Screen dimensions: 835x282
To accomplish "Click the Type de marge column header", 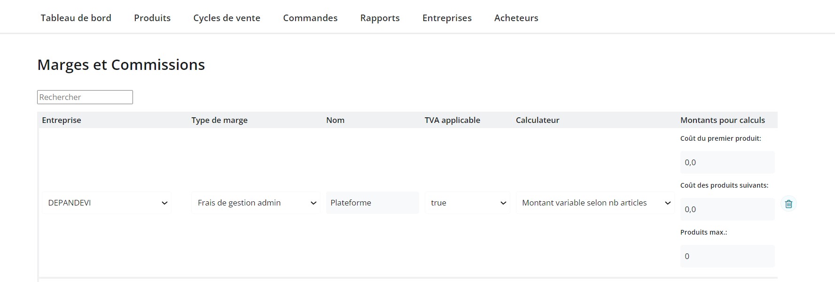I will pos(219,120).
